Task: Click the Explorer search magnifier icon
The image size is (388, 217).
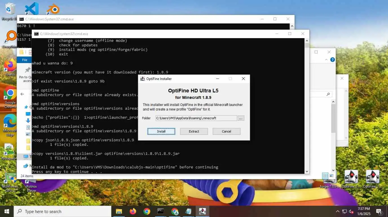Action: [x=328, y=94]
